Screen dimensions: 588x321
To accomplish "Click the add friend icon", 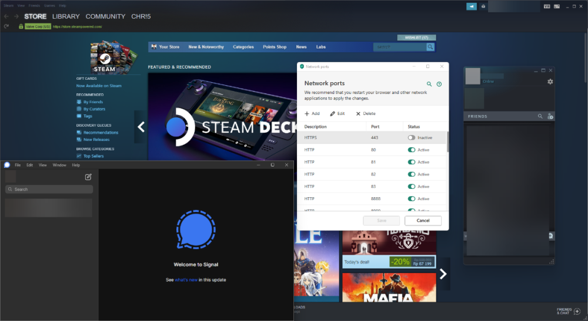I will (x=550, y=117).
